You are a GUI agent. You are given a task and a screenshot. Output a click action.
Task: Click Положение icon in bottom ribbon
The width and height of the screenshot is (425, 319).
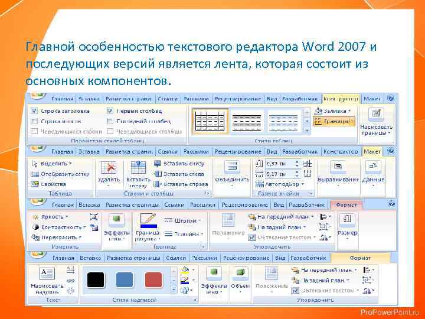click(x=272, y=274)
